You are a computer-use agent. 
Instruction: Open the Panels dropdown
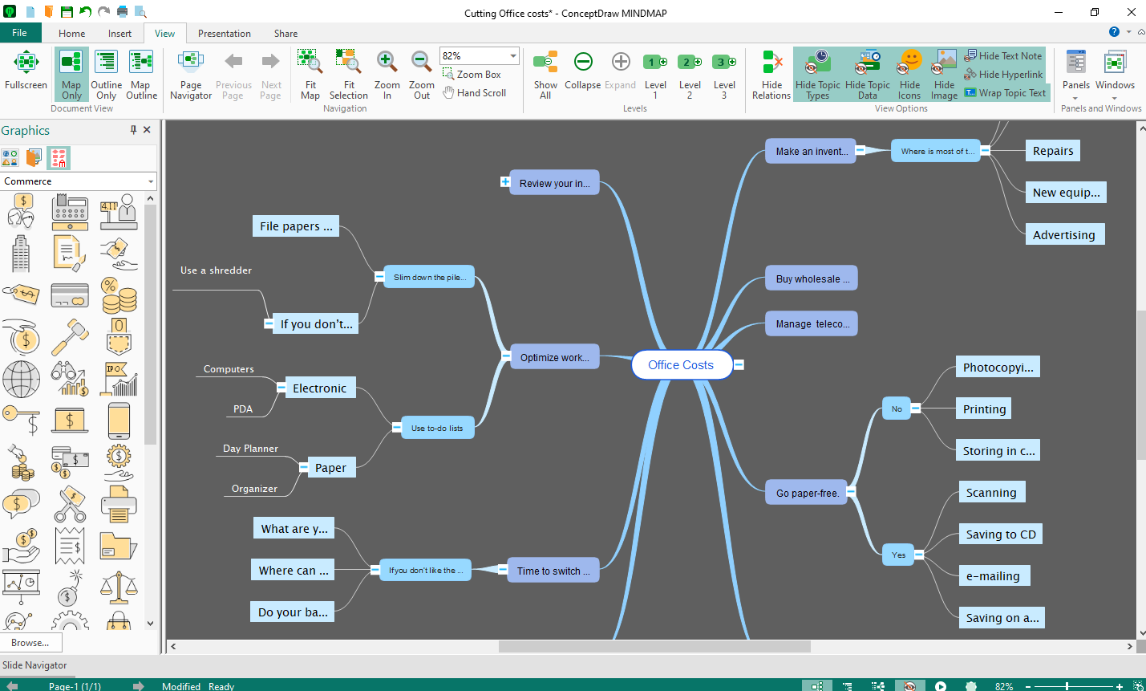coord(1075,74)
